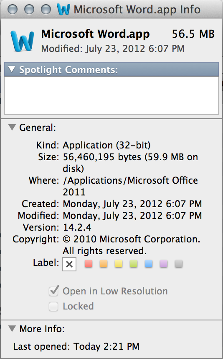Apply the gray label color

pos(179,264)
